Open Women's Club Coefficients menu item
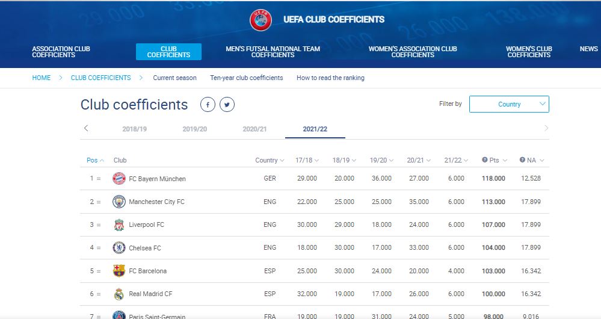Viewport: 601px width, 319px height. coord(529,52)
